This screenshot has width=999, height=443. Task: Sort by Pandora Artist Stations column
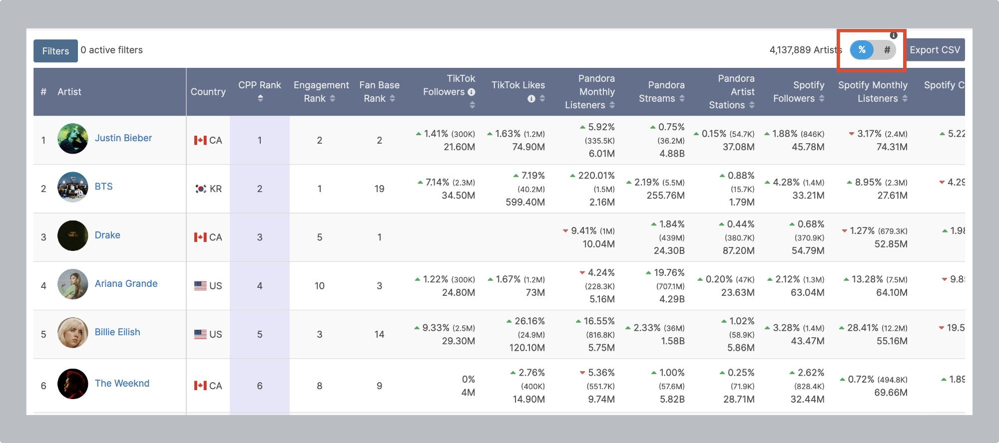752,105
